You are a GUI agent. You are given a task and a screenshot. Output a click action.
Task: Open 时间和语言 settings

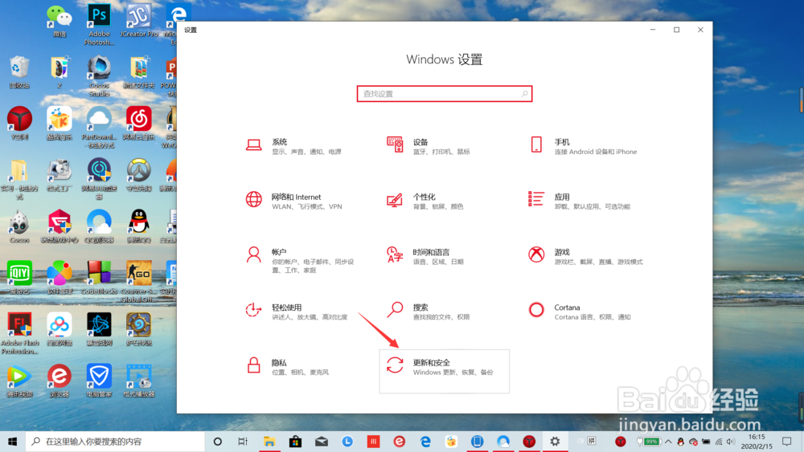pos(425,256)
